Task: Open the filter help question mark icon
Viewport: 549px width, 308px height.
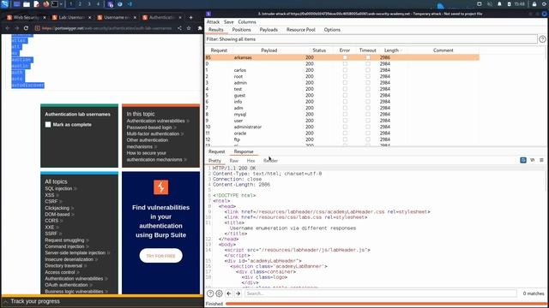Action: click(542, 39)
